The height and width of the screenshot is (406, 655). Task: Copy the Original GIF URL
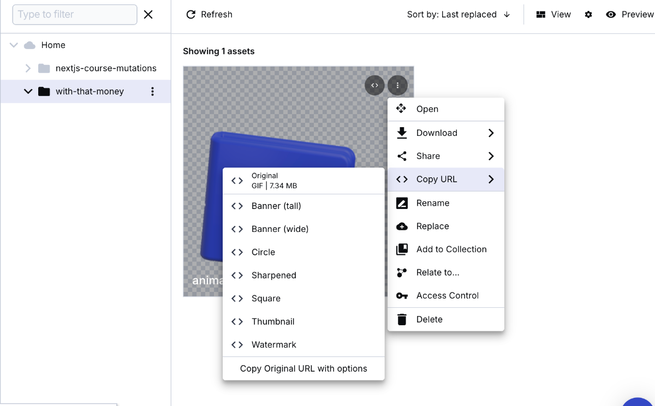pos(303,181)
